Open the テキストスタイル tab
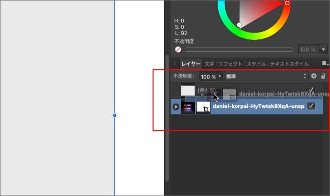 click(289, 64)
